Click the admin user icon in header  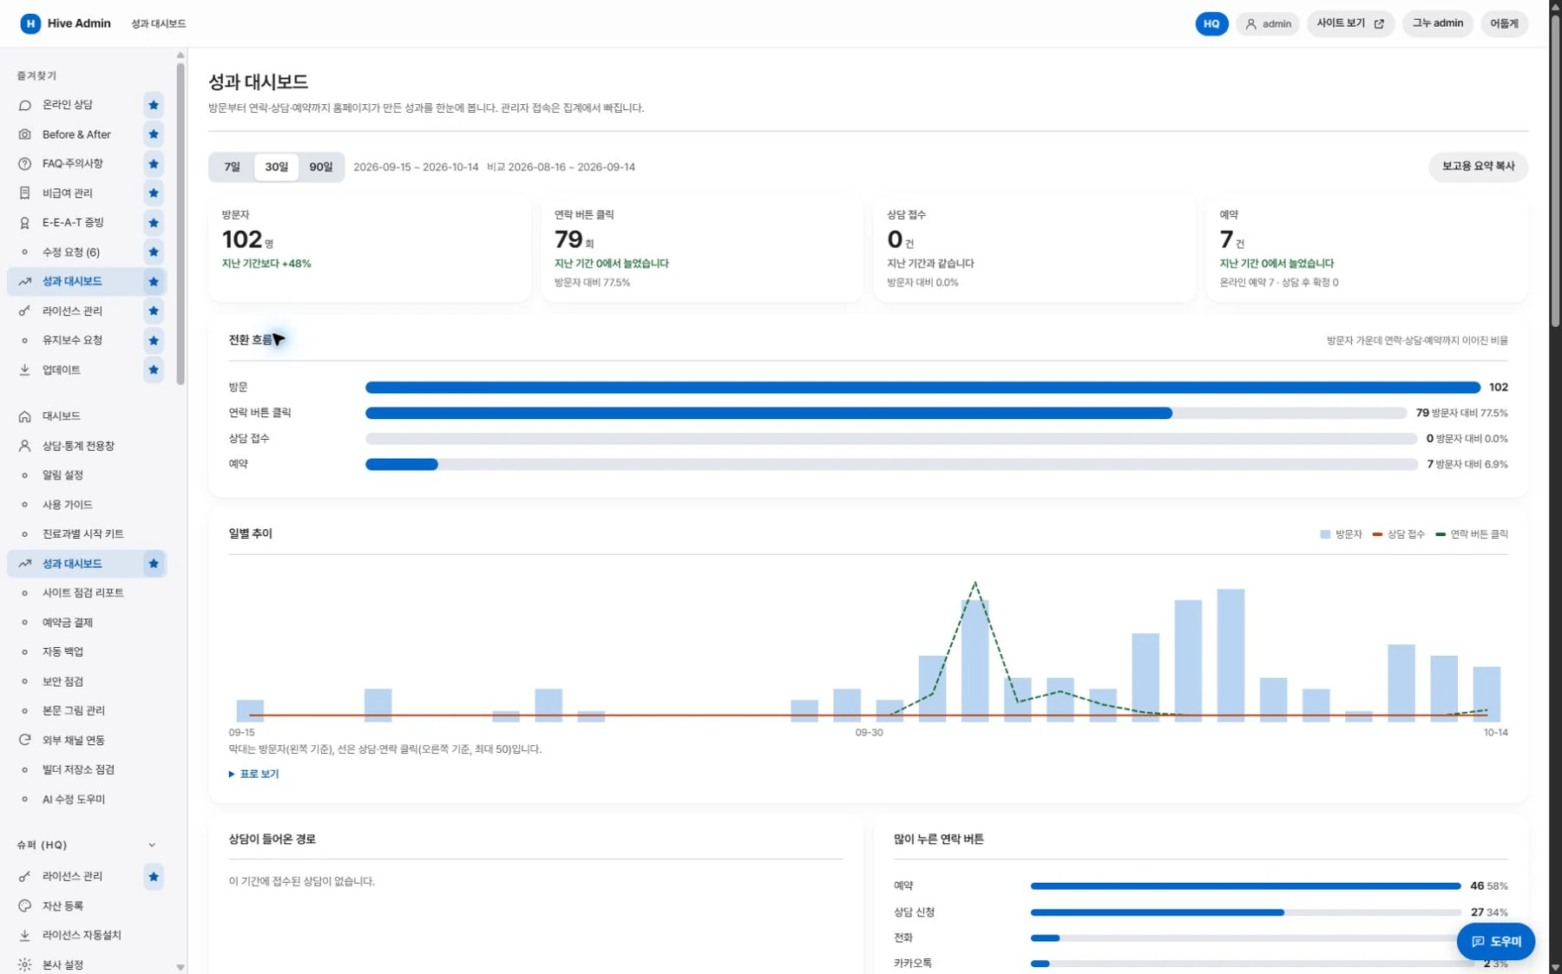pyautogui.click(x=1250, y=24)
